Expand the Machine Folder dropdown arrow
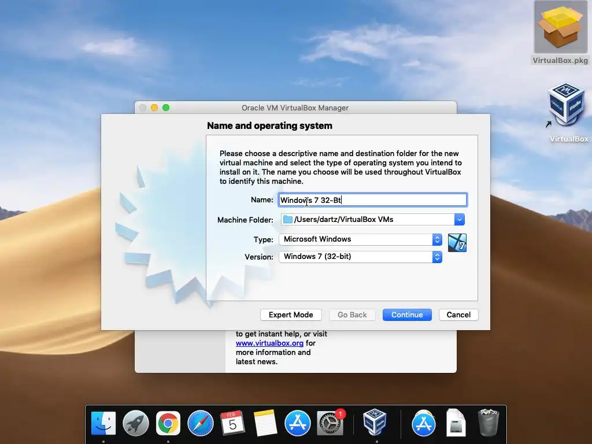The width and height of the screenshot is (592, 444). (x=460, y=219)
